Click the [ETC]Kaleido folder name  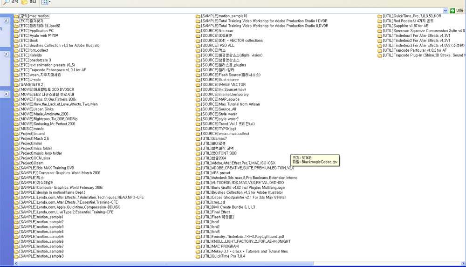[x=30, y=55]
